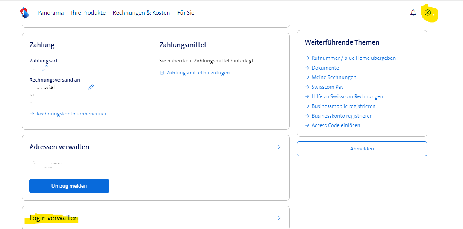Click the pencil edit icon for Rechnungsversand
Image resolution: width=463 pixels, height=229 pixels.
point(91,87)
